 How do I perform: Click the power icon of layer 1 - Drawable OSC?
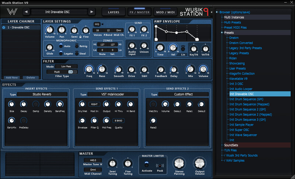tap(4, 27)
